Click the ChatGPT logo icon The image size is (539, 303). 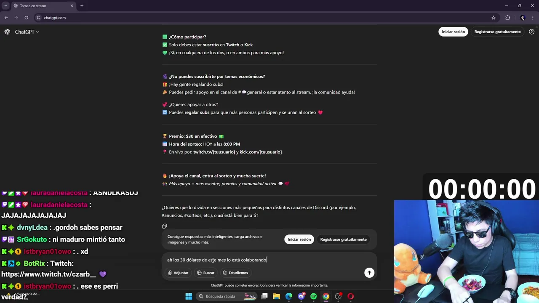[7, 32]
